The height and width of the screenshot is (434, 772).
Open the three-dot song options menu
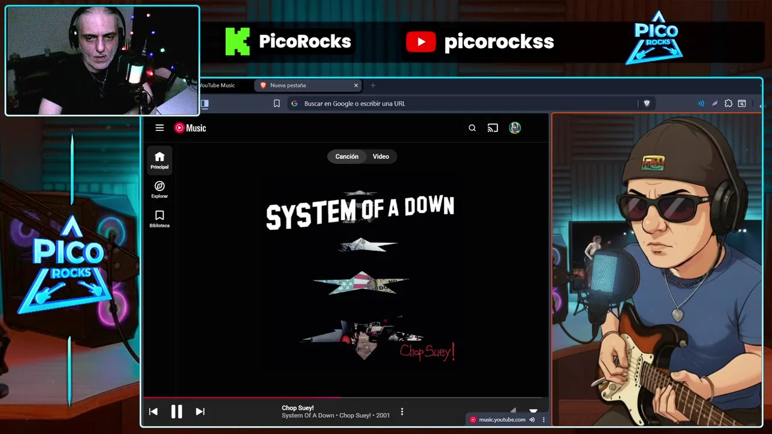point(402,412)
